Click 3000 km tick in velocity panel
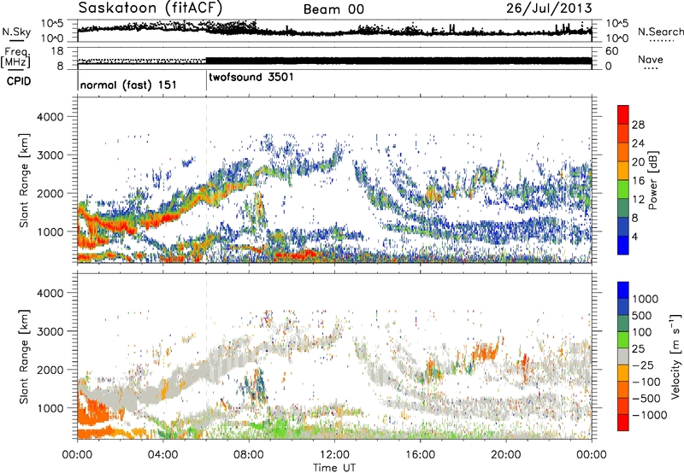 [50, 331]
